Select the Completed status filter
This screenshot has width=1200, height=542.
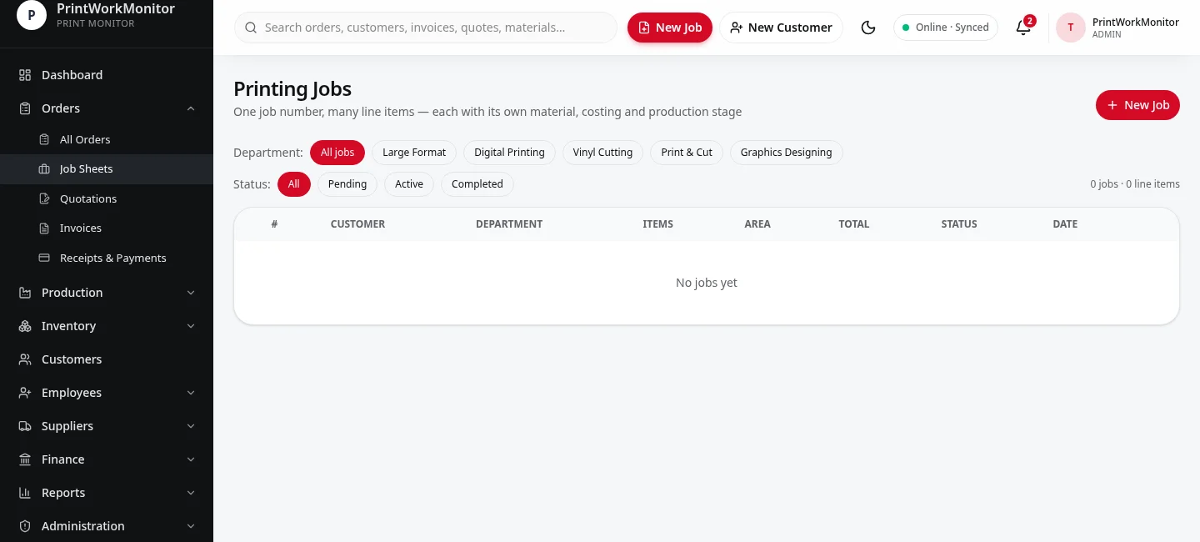point(477,184)
